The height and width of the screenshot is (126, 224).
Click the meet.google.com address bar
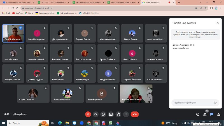(107, 8)
